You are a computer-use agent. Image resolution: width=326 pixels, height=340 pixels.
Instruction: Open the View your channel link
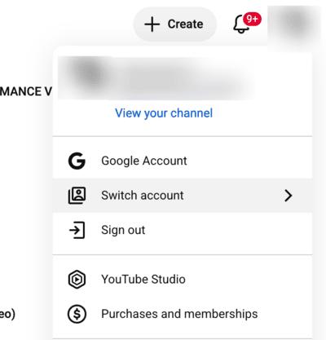(x=164, y=113)
